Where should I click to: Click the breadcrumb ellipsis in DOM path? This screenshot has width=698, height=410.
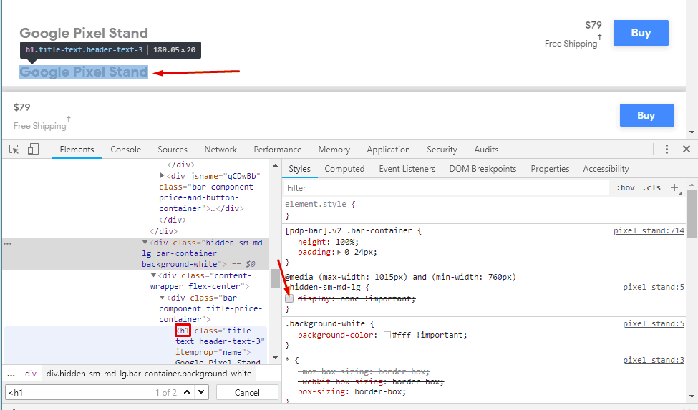pos(11,374)
